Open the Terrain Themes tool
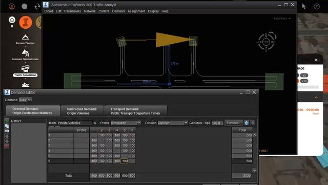328x185 pixels. [25, 39]
